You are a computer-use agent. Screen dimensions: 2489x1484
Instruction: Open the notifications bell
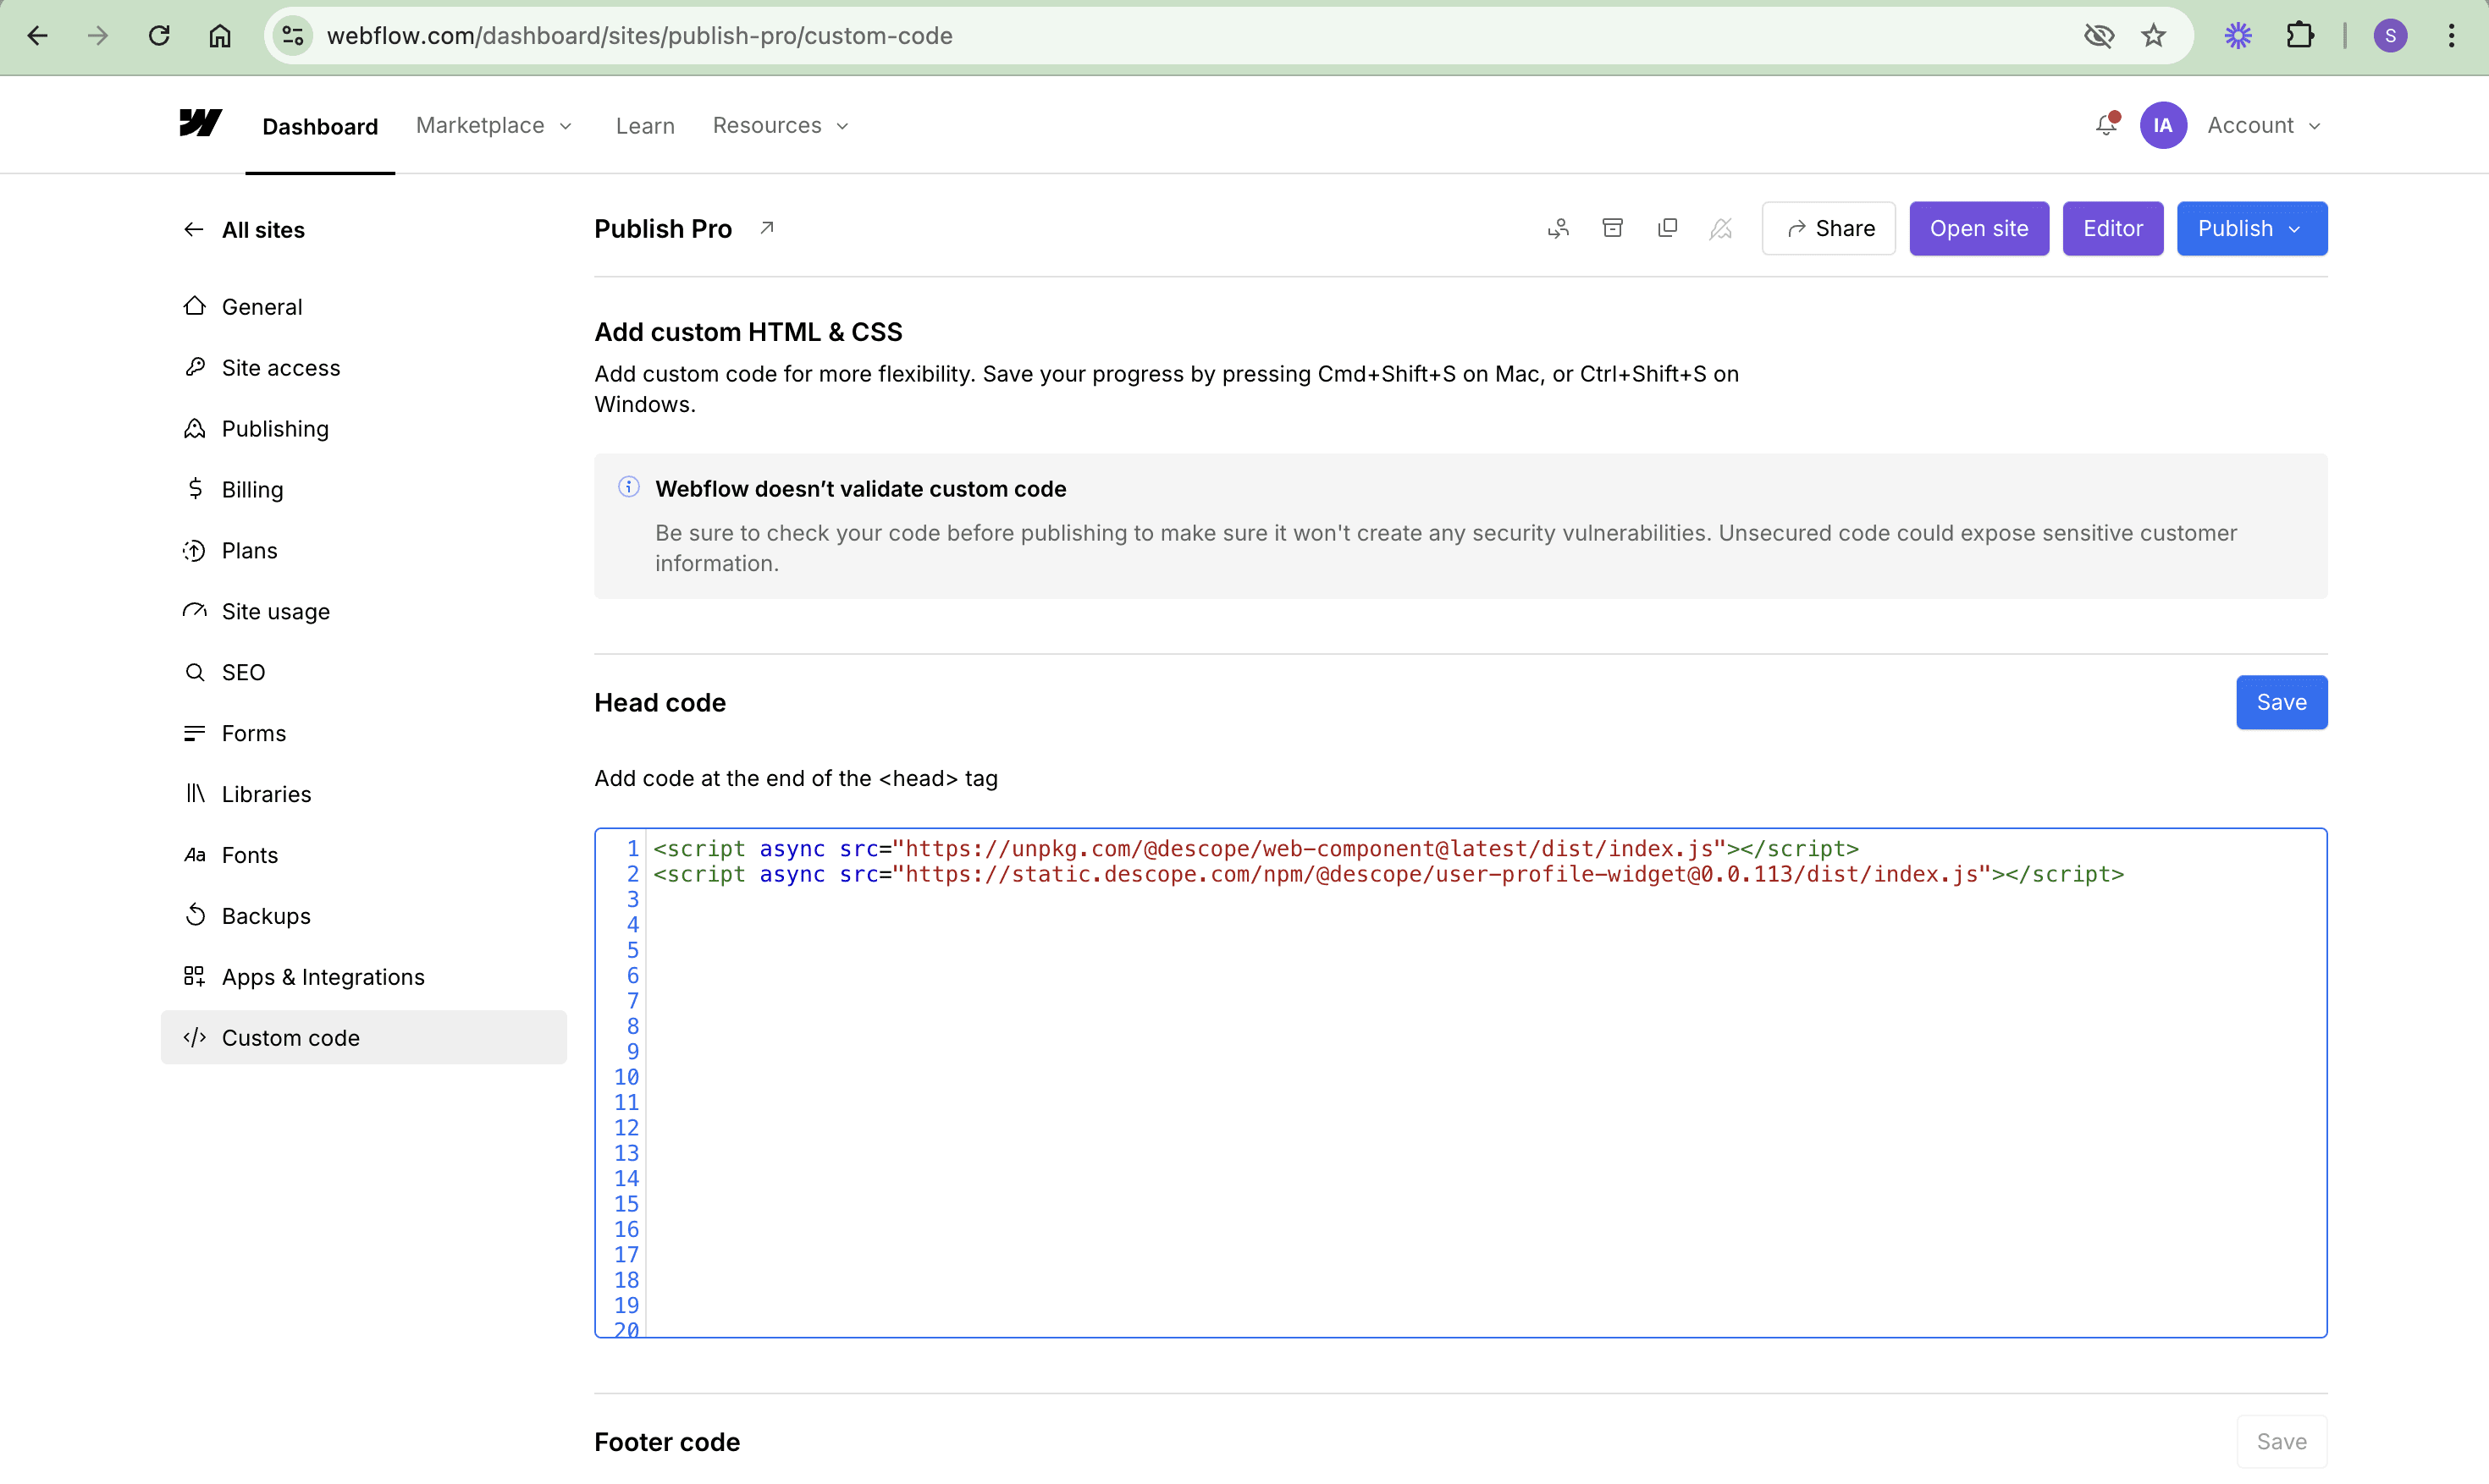point(2105,125)
